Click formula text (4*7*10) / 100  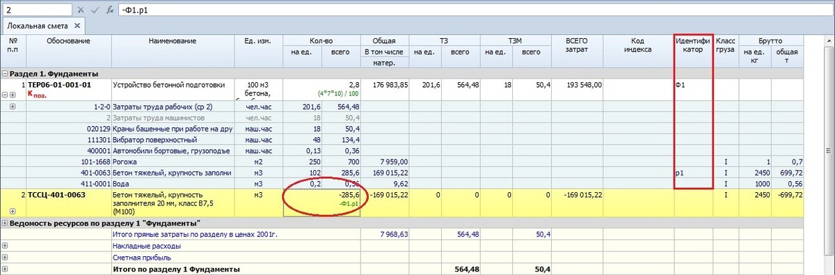[x=337, y=93]
